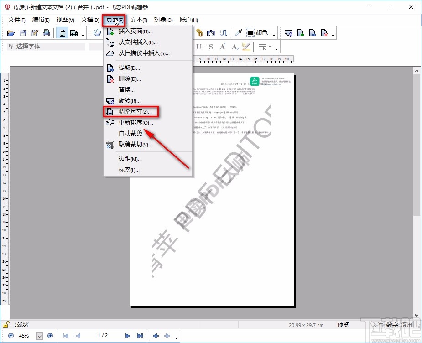
Task: Click the extract page toolbar icon
Action: click(312, 33)
